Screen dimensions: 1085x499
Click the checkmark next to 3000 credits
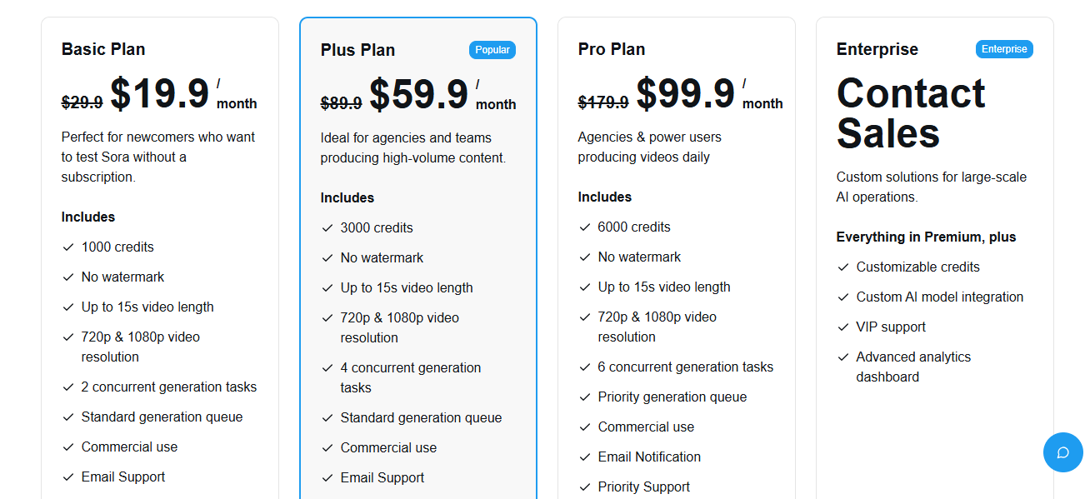point(327,227)
